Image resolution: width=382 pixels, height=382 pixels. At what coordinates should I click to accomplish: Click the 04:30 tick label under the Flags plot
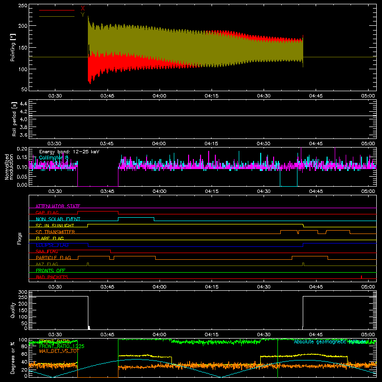click(x=264, y=287)
